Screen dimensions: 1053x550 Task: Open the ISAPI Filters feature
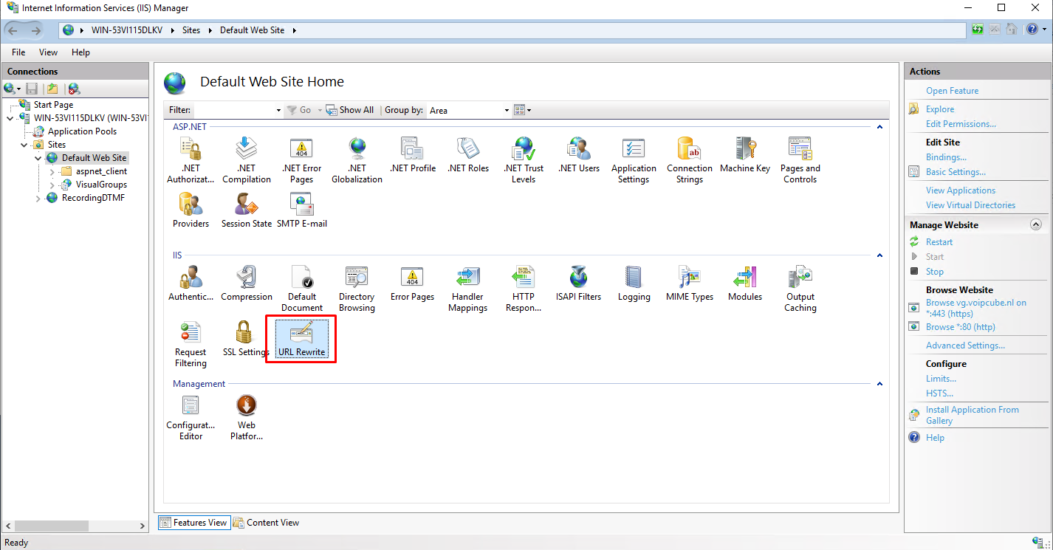pos(578,283)
